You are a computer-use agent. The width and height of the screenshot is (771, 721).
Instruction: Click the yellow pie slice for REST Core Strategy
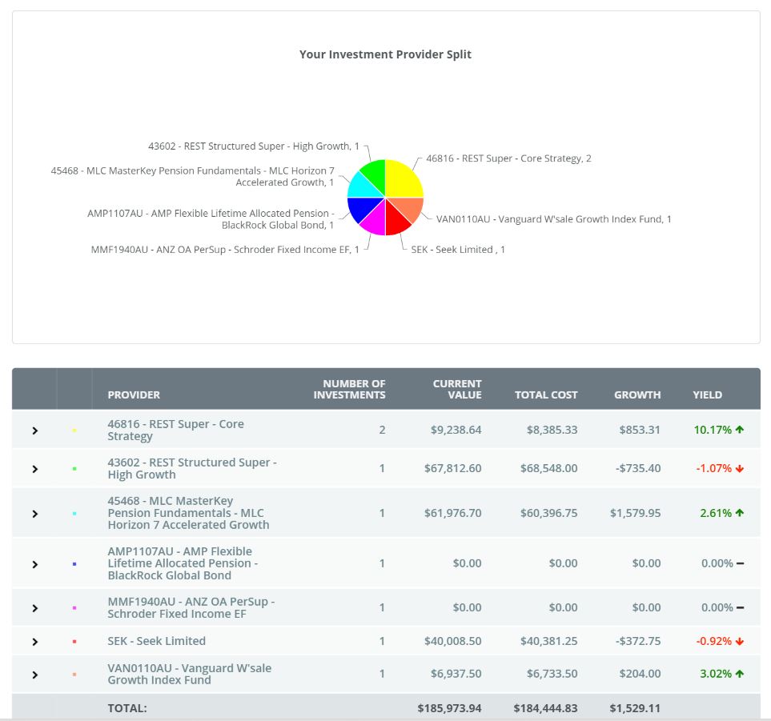pos(403,180)
